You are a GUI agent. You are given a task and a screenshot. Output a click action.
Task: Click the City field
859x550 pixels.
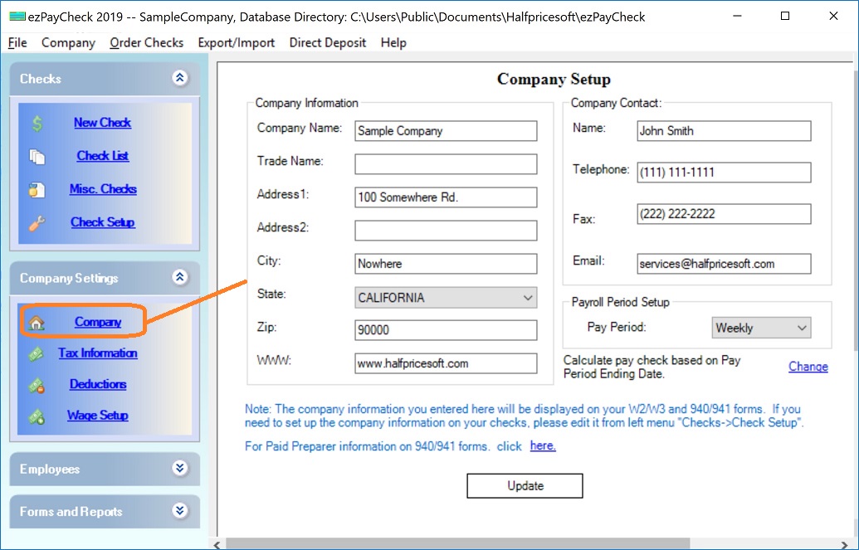(x=446, y=264)
